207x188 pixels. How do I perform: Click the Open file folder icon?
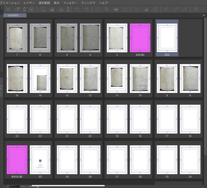pos(52,9)
